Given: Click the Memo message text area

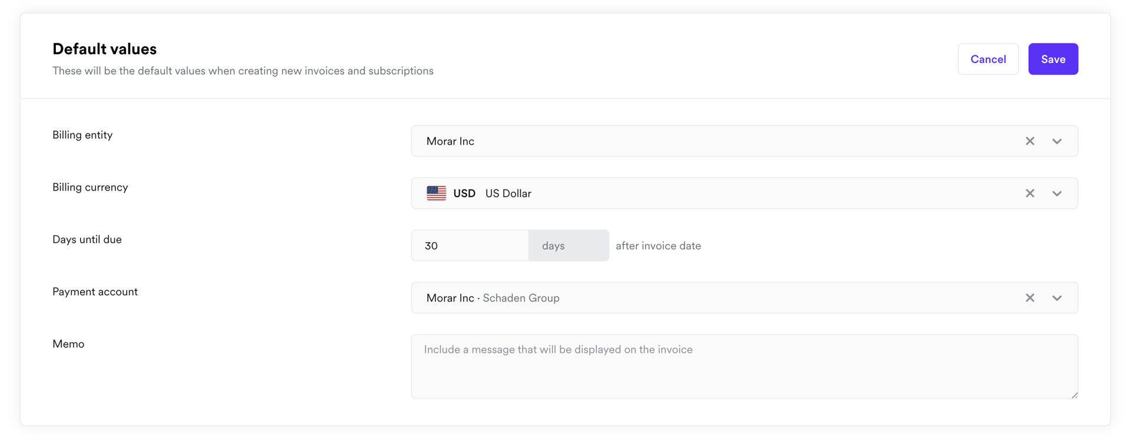Looking at the screenshot, I should pyautogui.click(x=745, y=366).
